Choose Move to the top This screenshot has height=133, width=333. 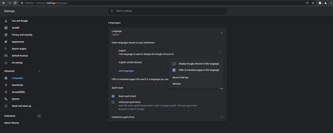point(180,77)
